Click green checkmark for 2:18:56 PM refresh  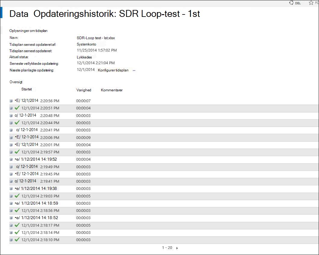(17, 210)
